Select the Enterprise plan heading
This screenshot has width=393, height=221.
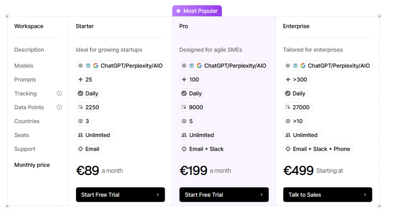[296, 26]
